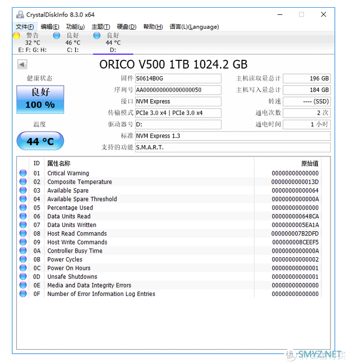The image size is (348, 364).
Task: Select the Data Units Read attribute text
Action: pyautogui.click(x=69, y=216)
